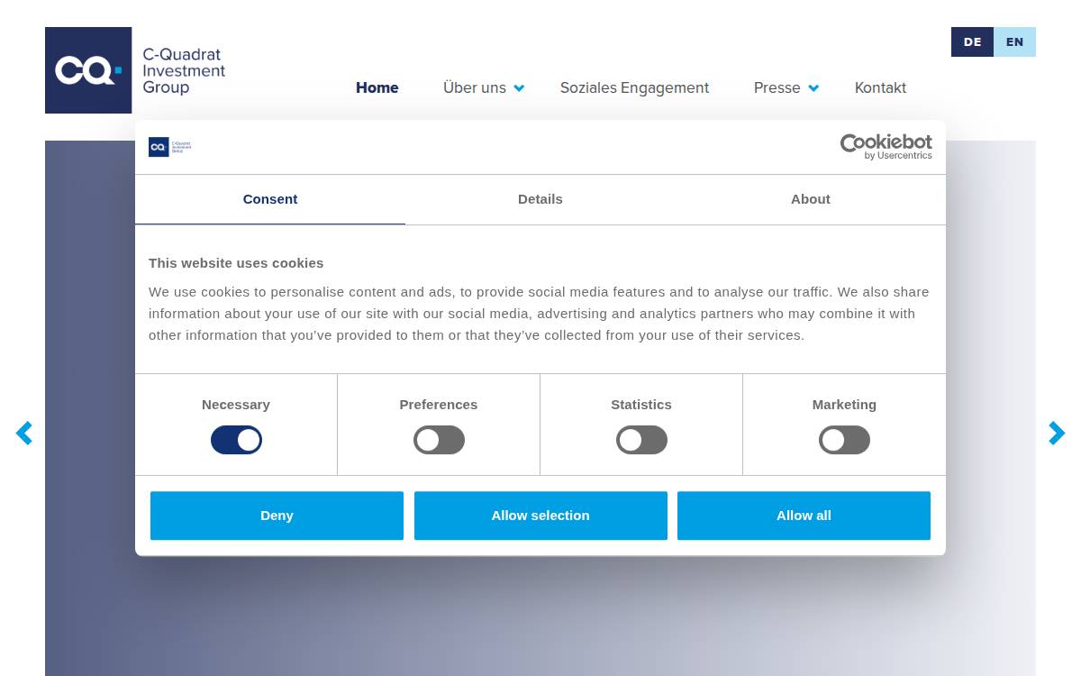Enable the Preferences cookies switch
This screenshot has height=676, width=1081.
click(439, 440)
